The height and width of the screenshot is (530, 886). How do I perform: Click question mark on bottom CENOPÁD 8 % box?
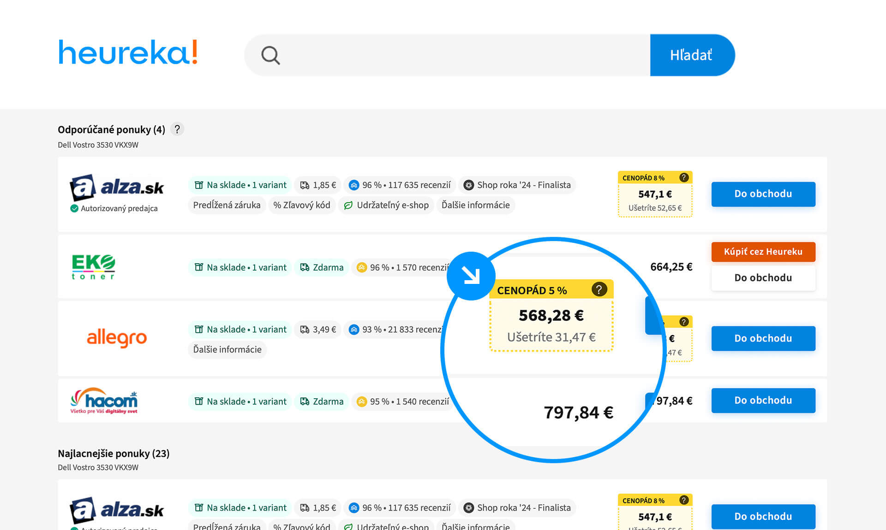pyautogui.click(x=684, y=500)
